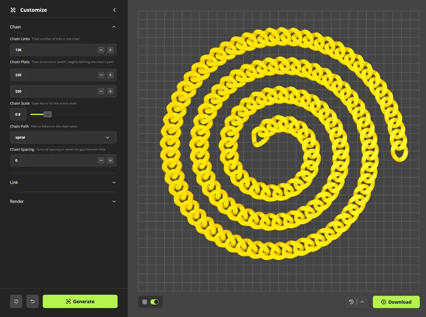Open the upward chevron beside history icon
Image resolution: width=426 pixels, height=317 pixels.
[362, 302]
